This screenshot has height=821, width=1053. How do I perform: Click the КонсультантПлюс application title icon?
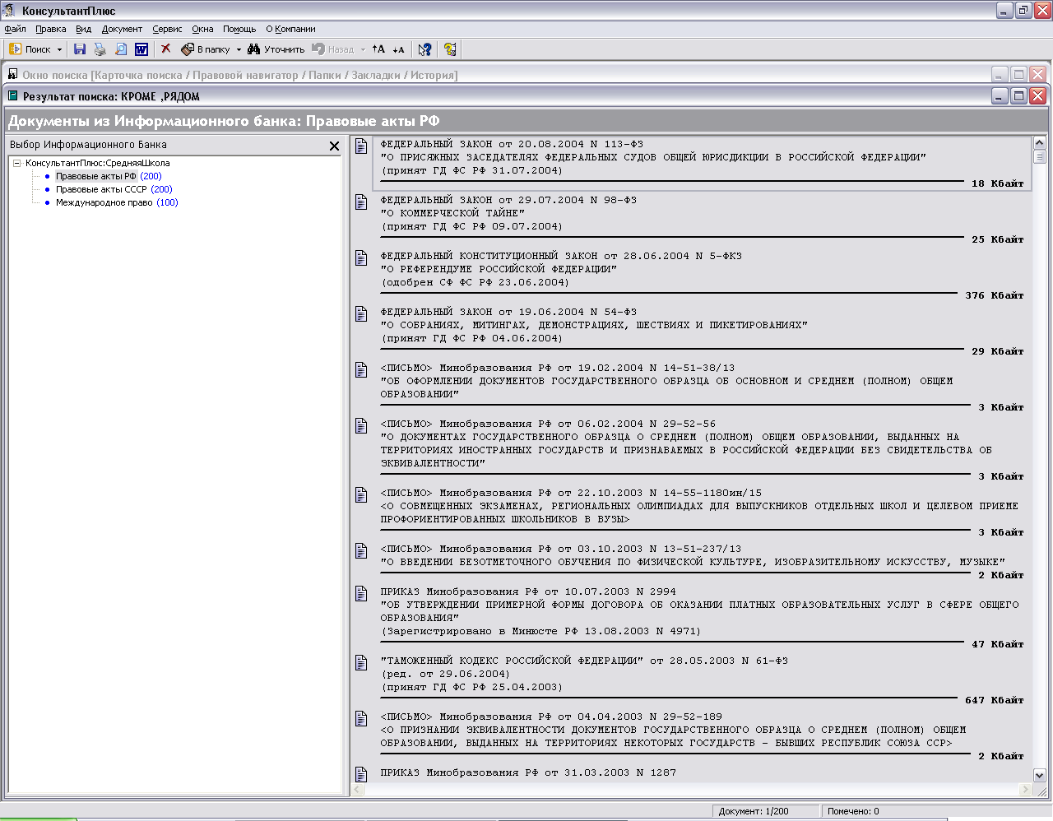[10, 11]
